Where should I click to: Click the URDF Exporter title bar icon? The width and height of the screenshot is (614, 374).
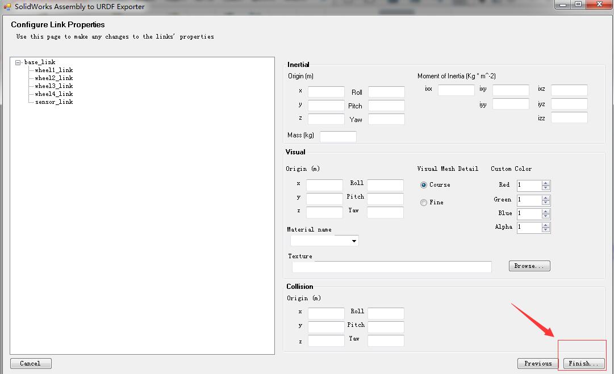point(7,7)
